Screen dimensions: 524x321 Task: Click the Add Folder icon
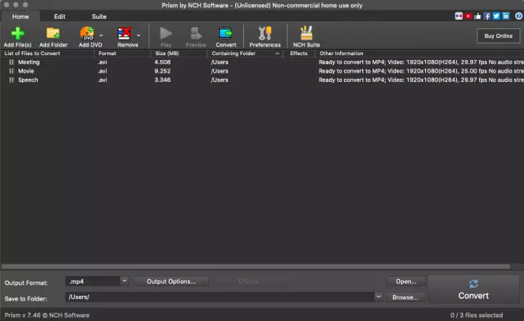53,33
